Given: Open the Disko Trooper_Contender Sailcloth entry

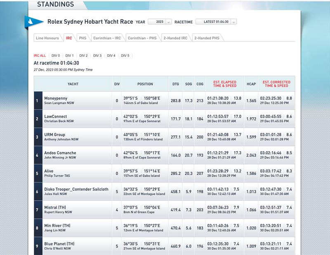Looking at the screenshot, I should click(x=76, y=189).
